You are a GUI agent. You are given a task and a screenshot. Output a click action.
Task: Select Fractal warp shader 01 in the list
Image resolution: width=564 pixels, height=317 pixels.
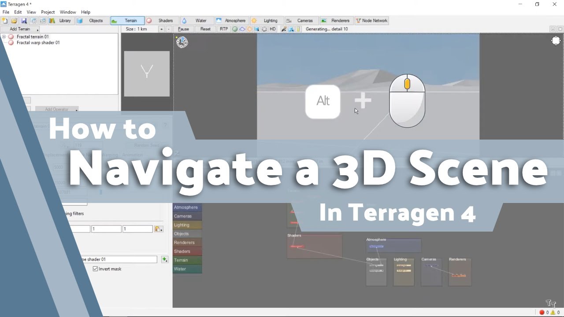[38, 43]
